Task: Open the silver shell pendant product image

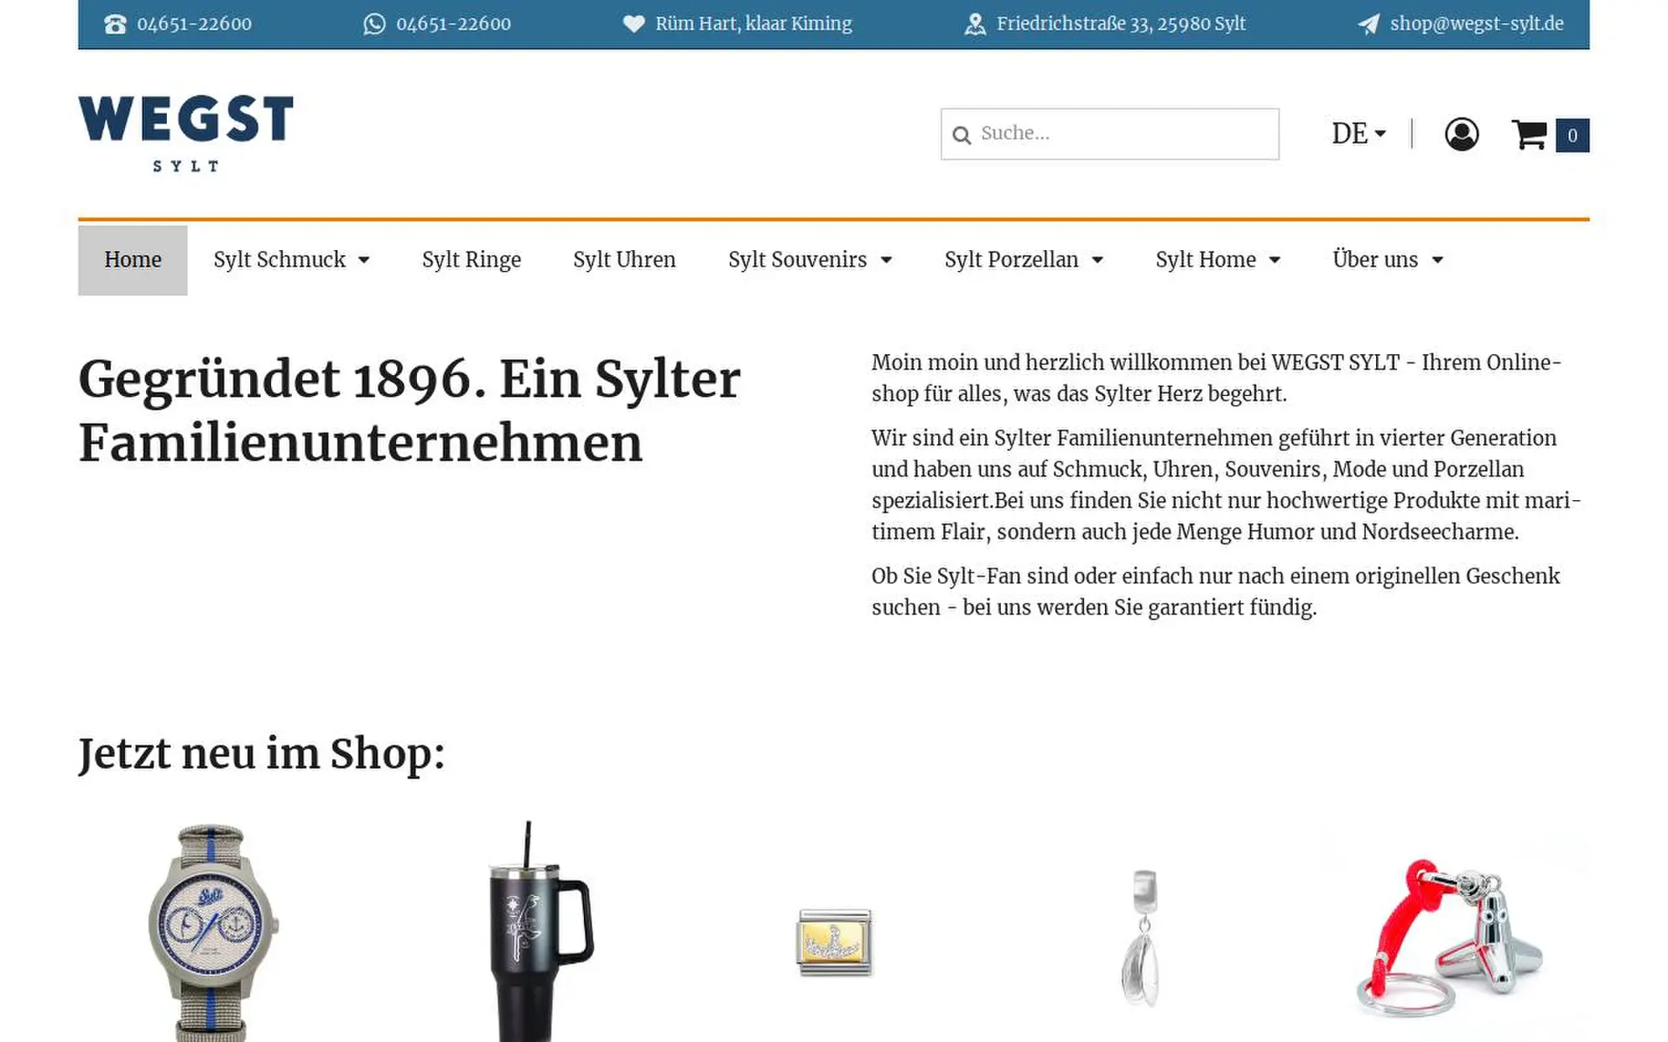Action: 1142,938
